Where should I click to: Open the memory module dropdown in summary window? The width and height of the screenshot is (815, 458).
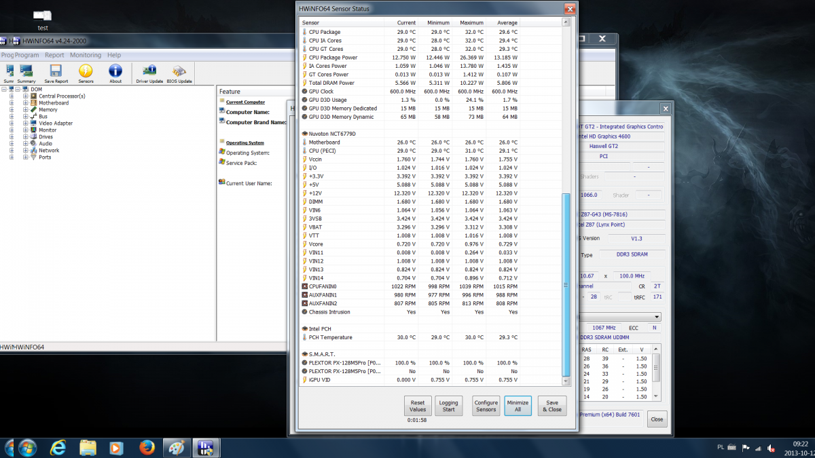click(657, 317)
